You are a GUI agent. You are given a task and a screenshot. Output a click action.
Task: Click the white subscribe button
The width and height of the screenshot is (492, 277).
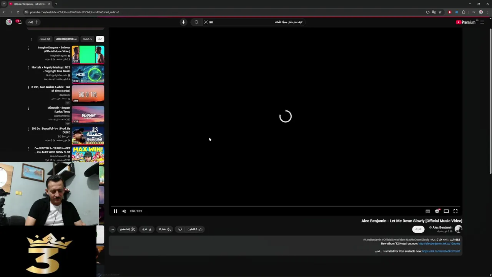tap(418, 229)
